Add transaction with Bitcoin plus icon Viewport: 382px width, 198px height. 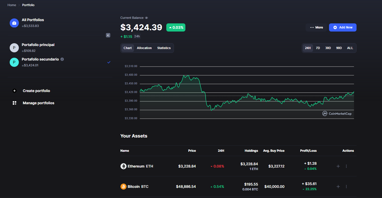(338, 187)
